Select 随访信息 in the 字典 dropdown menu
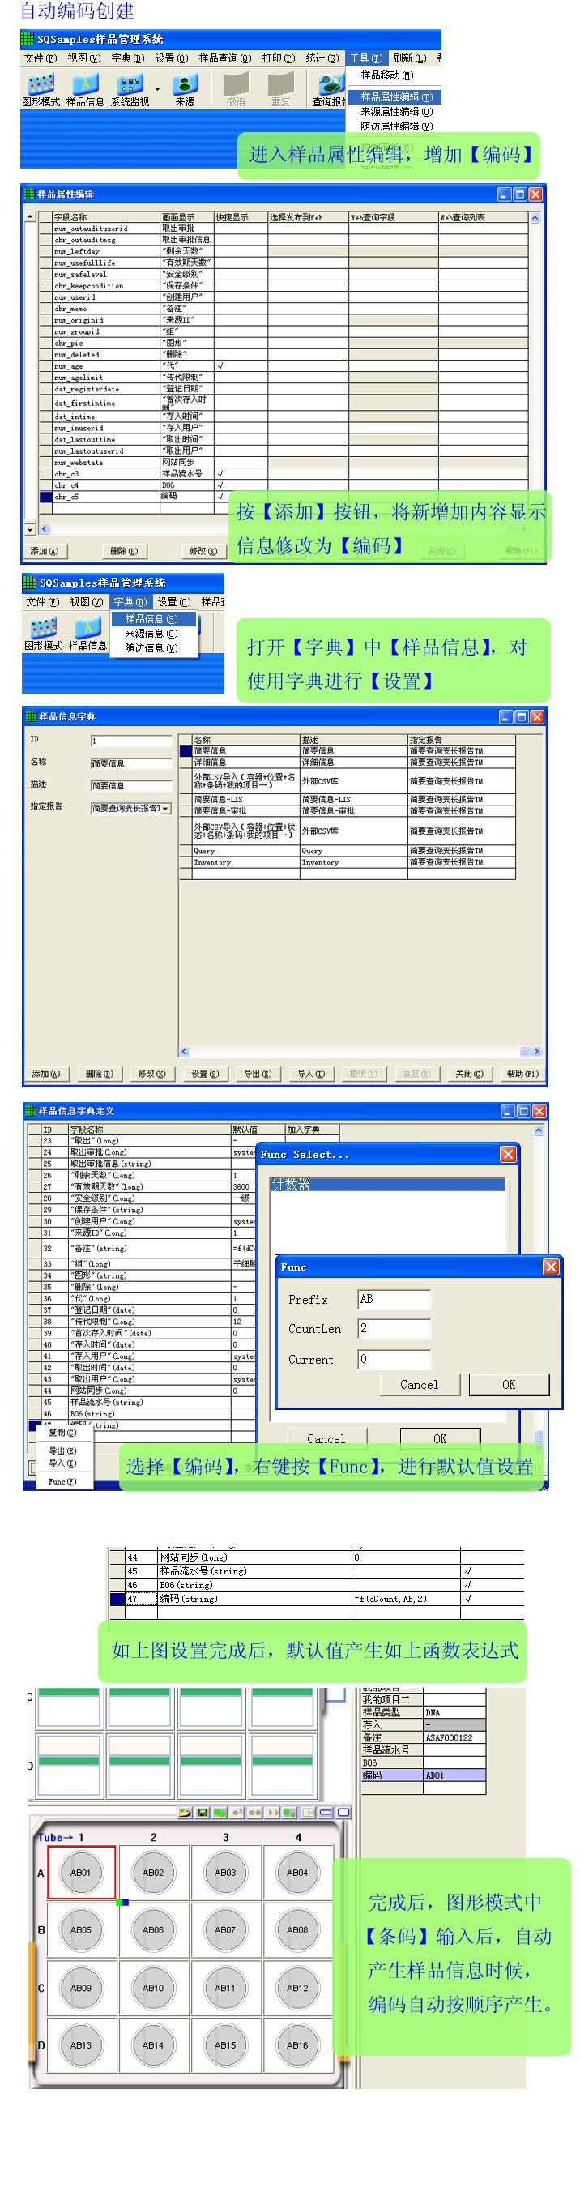The image size is (580, 2196). 152,647
